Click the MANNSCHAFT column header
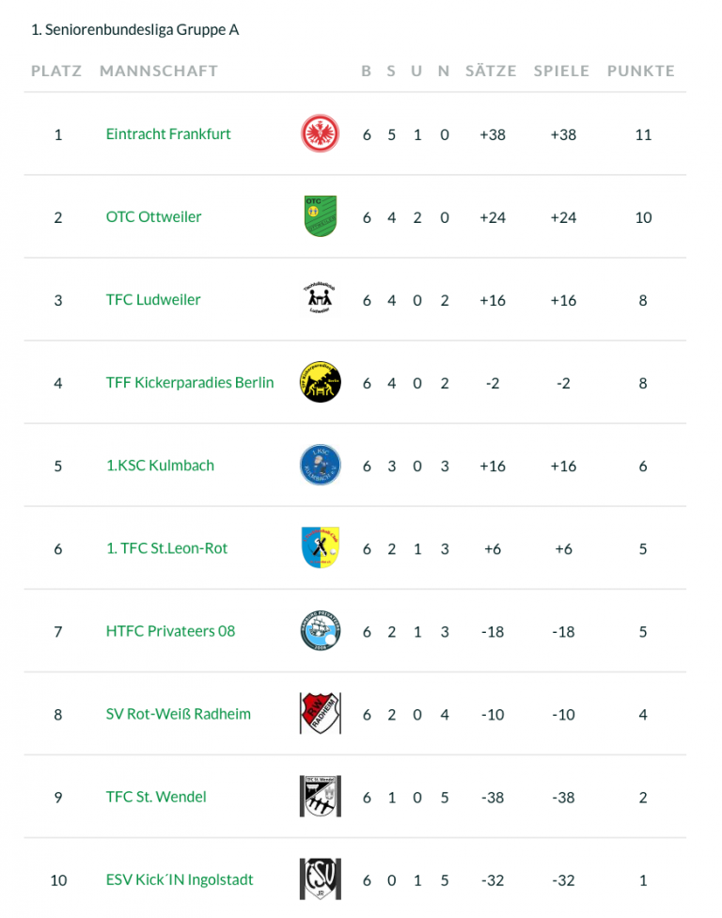The image size is (722, 918). pos(159,71)
